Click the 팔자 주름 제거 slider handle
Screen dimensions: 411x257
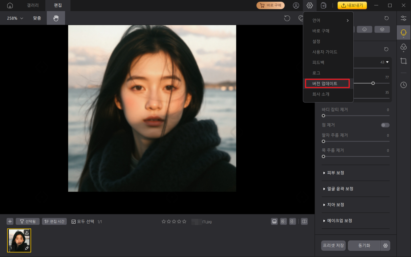coord(323,141)
